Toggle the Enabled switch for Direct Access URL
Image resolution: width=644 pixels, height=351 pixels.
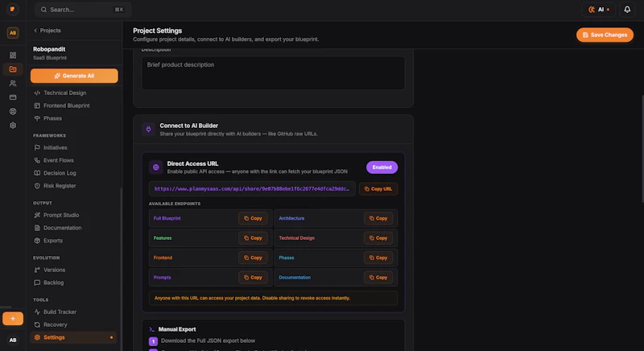click(x=382, y=167)
